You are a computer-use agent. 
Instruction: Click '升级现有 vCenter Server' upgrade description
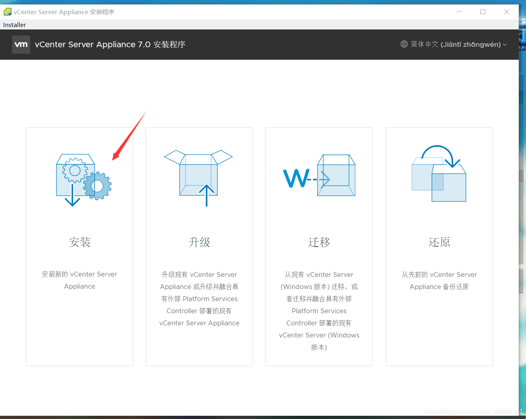coord(199,299)
